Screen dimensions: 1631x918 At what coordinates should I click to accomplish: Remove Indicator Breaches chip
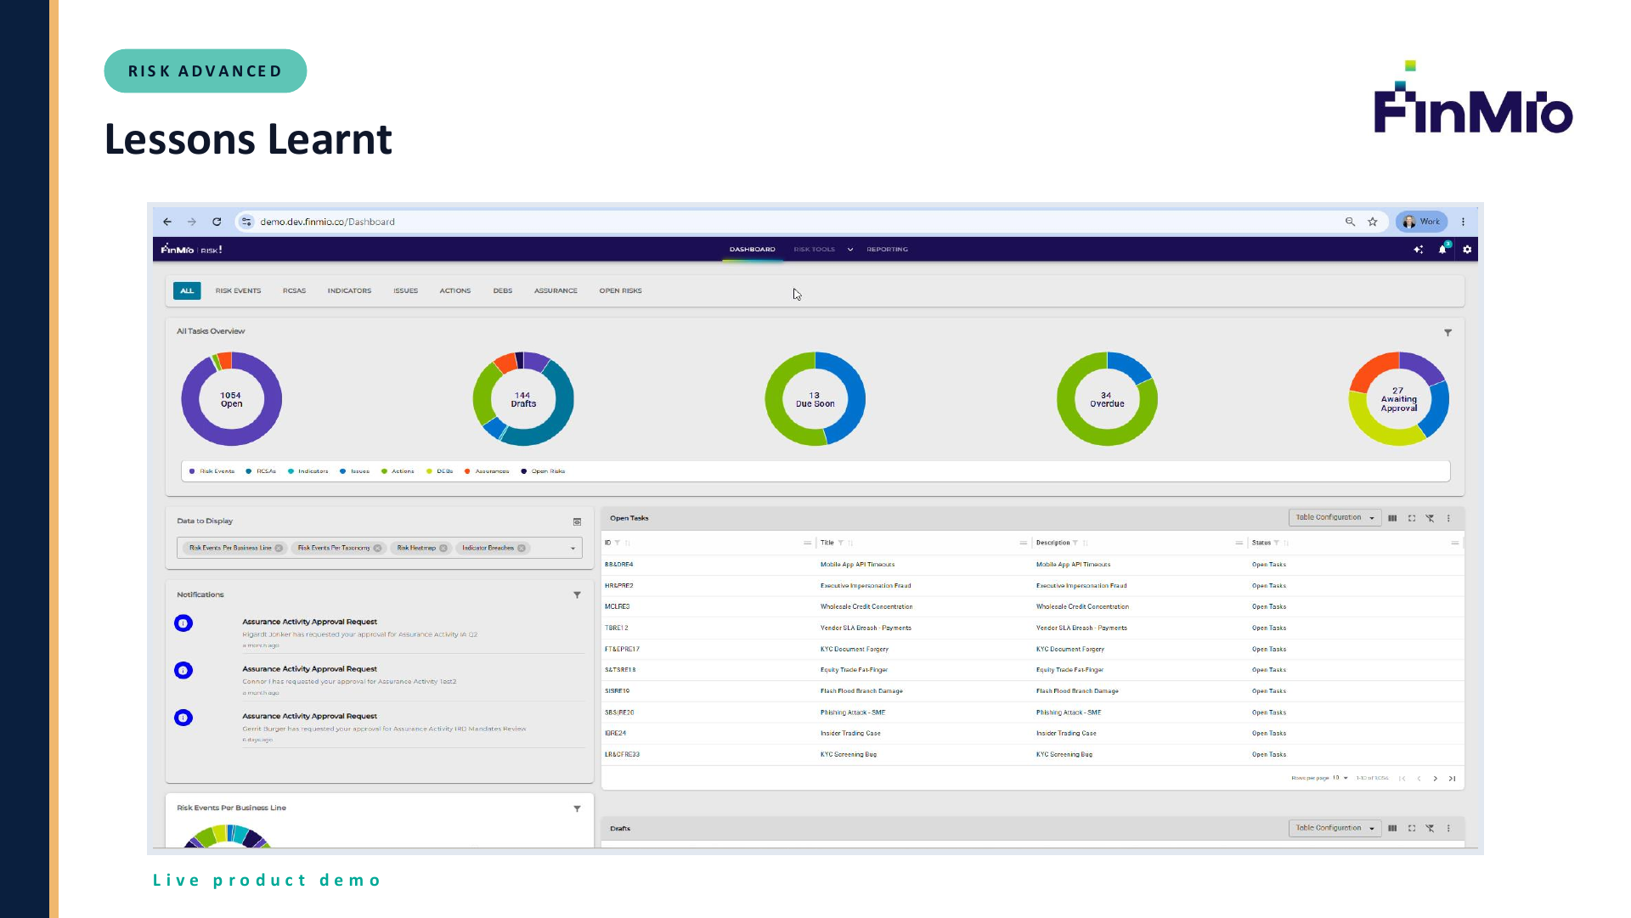(522, 549)
